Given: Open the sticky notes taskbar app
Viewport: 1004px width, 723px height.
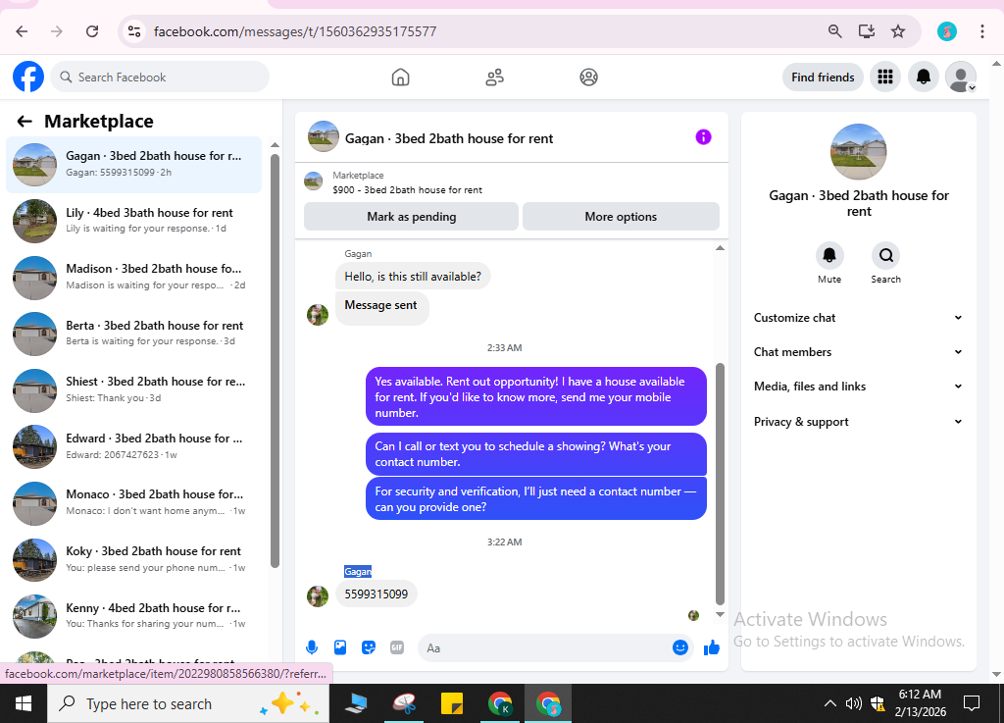Looking at the screenshot, I should pos(452,703).
